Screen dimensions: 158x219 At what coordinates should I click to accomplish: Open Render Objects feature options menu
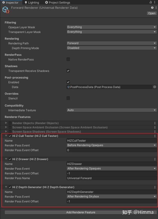[155, 123]
